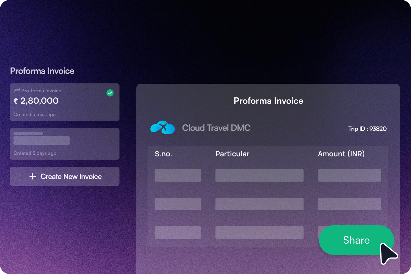Click the Trip ID : 93820 label
The image size is (411, 274).
(x=368, y=129)
